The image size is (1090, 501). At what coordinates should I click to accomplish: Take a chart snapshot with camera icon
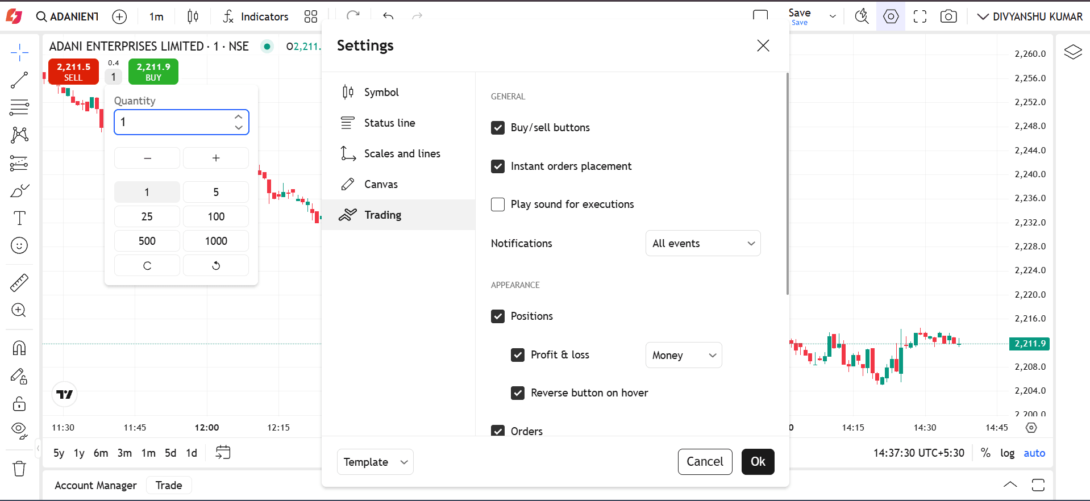(948, 16)
